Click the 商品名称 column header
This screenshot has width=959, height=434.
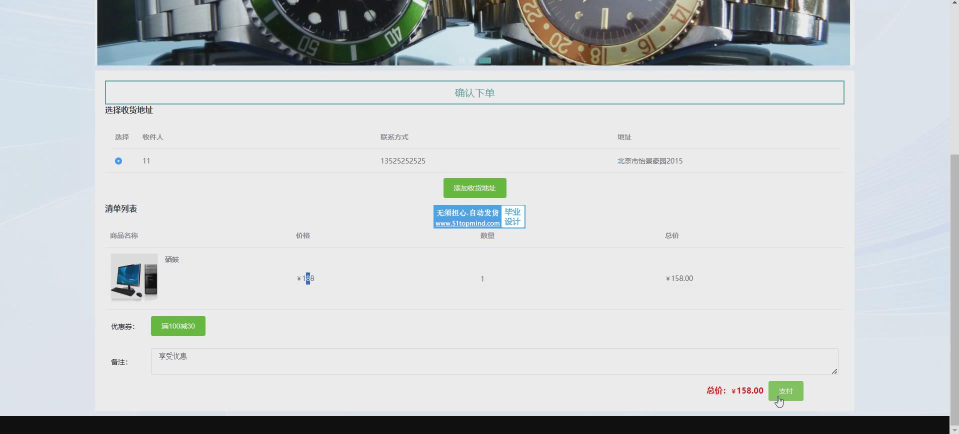click(124, 235)
